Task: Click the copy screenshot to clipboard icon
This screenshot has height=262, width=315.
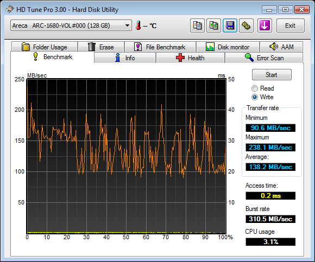Action: tap(213, 25)
